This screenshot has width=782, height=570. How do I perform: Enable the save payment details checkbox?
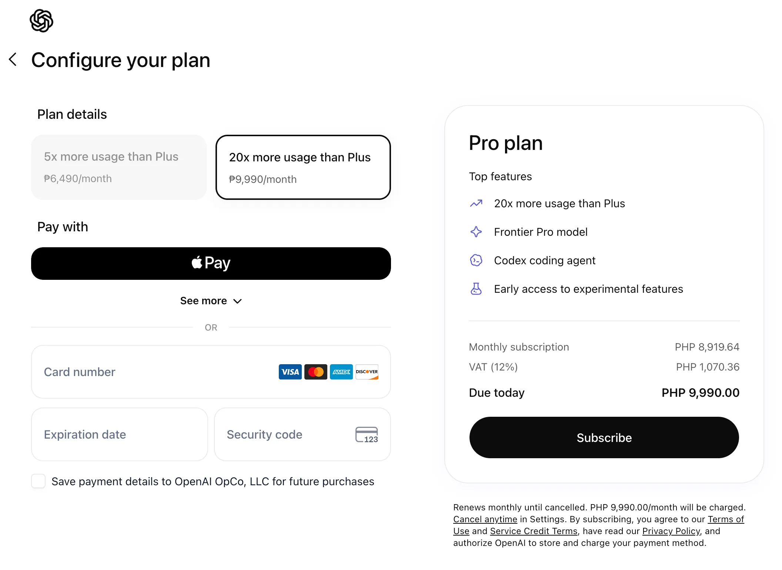[x=39, y=481]
